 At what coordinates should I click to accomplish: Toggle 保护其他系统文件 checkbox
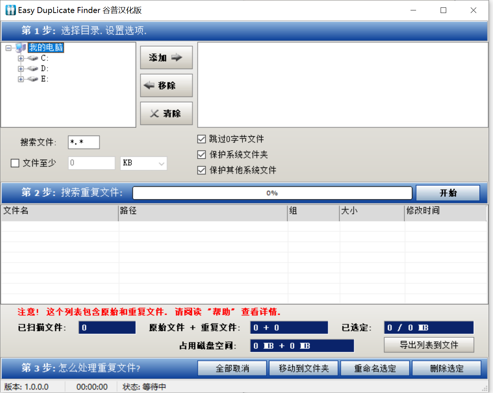201,170
